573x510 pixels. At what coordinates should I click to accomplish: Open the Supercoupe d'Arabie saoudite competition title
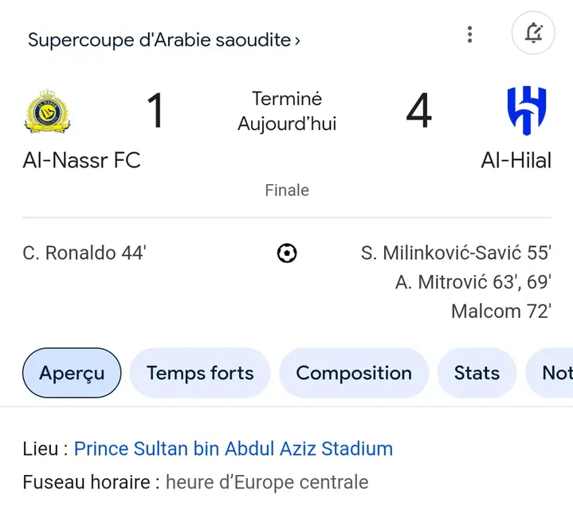(x=159, y=40)
